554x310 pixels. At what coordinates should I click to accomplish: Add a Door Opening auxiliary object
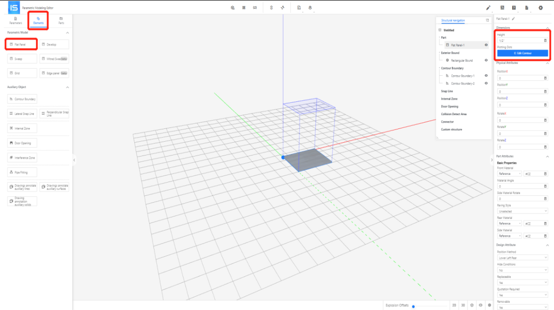[x=22, y=143]
